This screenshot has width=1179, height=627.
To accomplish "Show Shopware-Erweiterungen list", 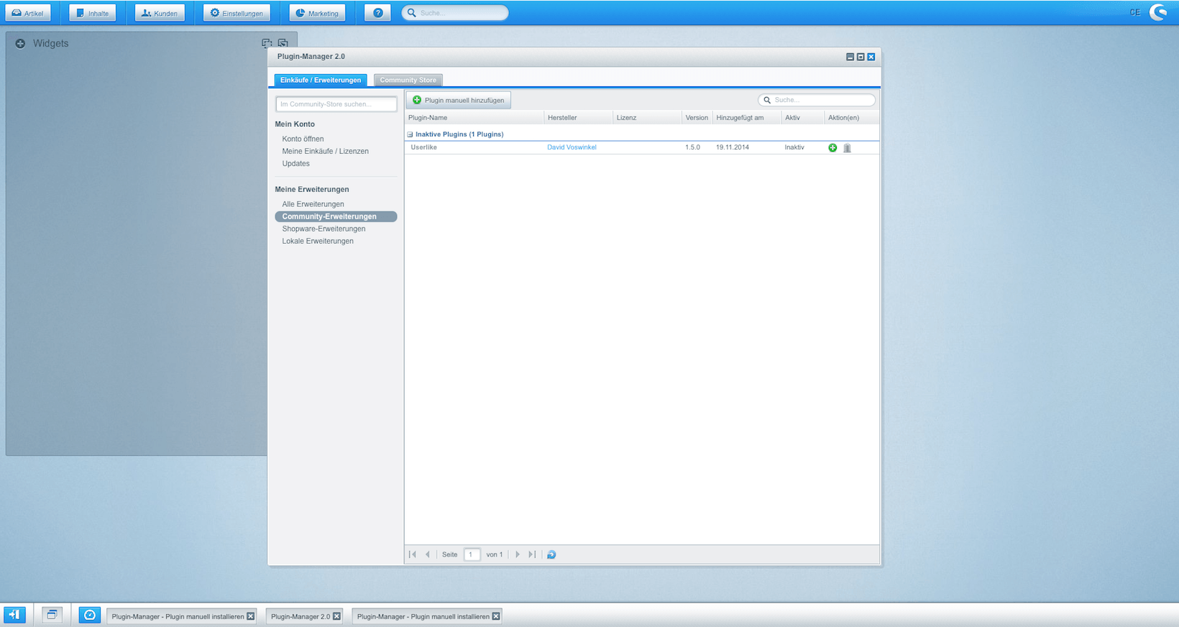I will (x=324, y=229).
